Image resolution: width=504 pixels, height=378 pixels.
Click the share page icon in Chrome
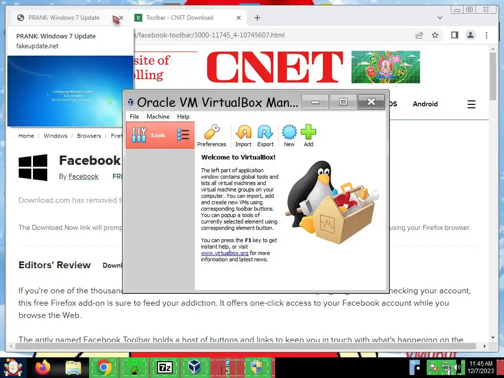click(419, 35)
